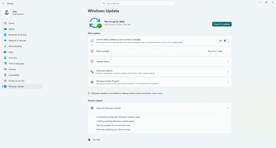276x148 pixels.
Task: Click the Check for updates button
Action: coord(222,24)
